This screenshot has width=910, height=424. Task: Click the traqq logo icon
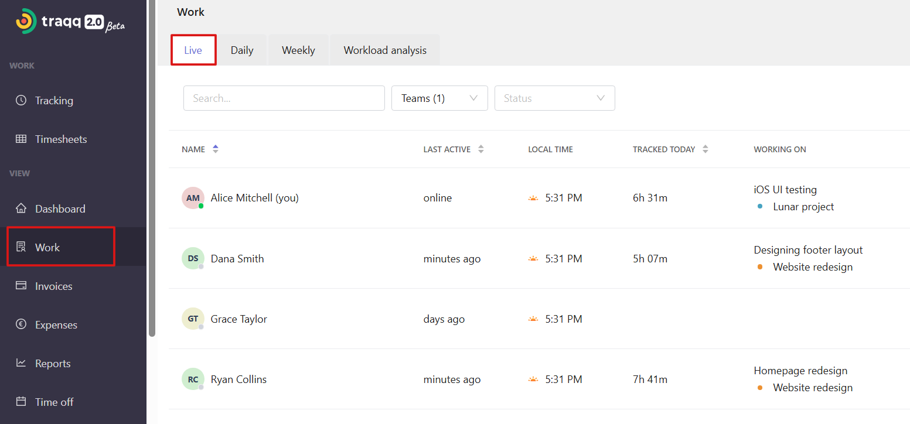26,22
